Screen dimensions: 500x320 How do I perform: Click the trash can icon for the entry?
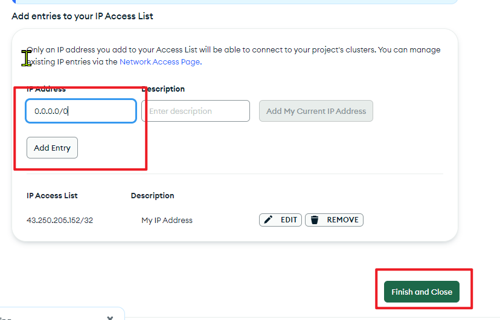tap(315, 220)
